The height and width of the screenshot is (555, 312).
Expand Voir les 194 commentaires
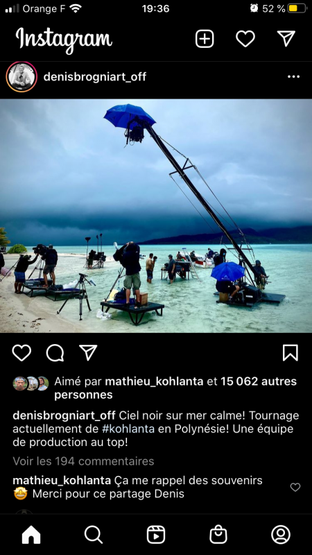pos(83,461)
